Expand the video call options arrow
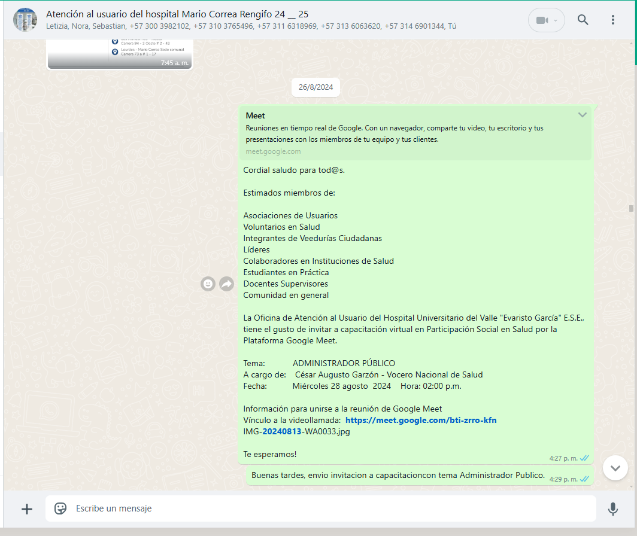 [x=556, y=20]
